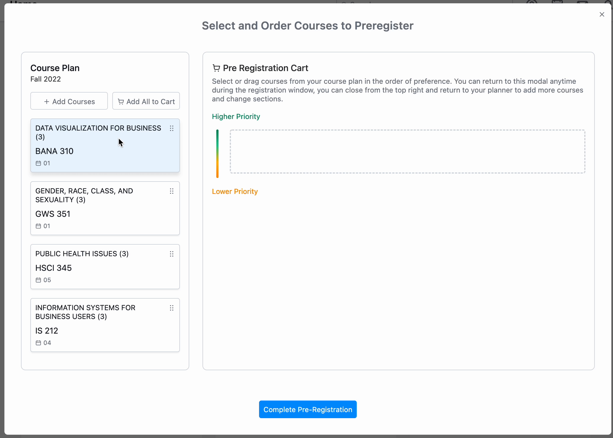
Task: Click the calendar section icon under GWS 351
Action: pyautogui.click(x=38, y=226)
